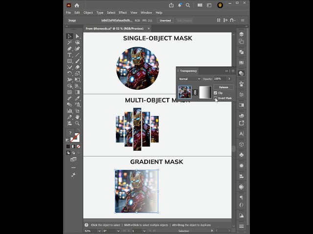Click the Edit Toolbar three dots
The height and width of the screenshot is (234, 313).
click(73, 168)
